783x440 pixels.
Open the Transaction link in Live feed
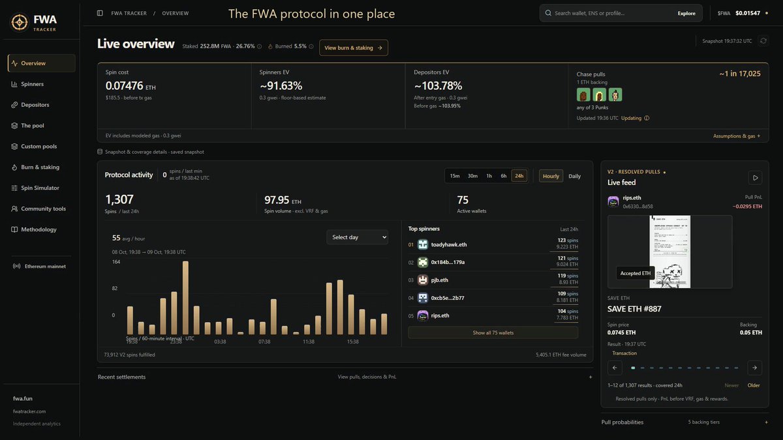click(x=624, y=353)
